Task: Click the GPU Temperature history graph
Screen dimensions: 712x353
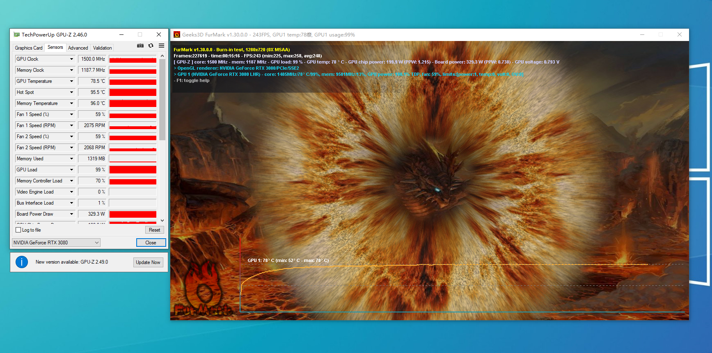Action: pos(133,81)
